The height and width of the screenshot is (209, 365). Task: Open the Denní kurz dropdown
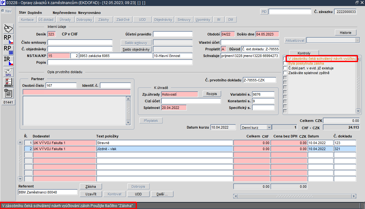pyautogui.click(x=269, y=127)
